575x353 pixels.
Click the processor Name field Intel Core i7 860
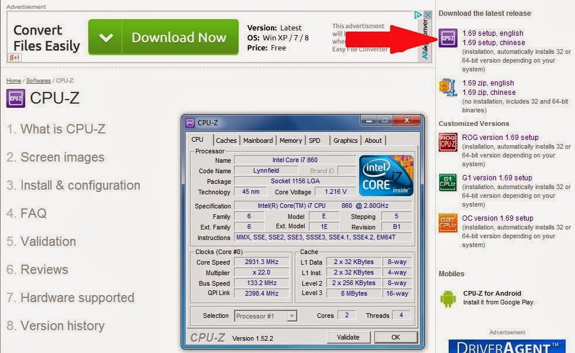pos(295,160)
